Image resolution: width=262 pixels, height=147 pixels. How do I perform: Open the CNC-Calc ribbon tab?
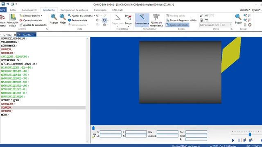tap(117, 10)
